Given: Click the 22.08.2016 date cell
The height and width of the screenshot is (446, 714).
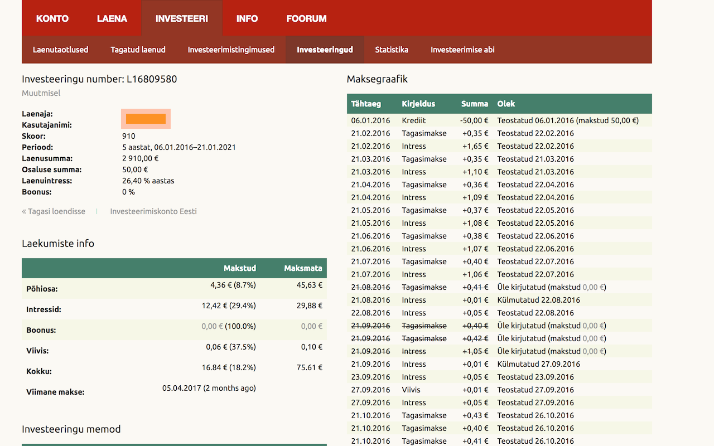Looking at the screenshot, I should tap(370, 313).
